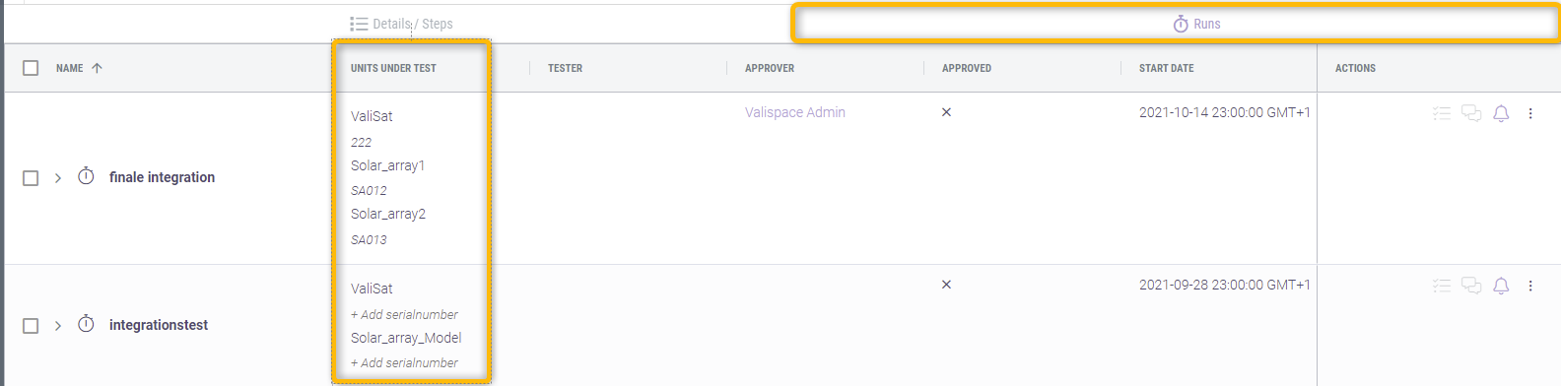Expand the integrationstest row

point(58,326)
